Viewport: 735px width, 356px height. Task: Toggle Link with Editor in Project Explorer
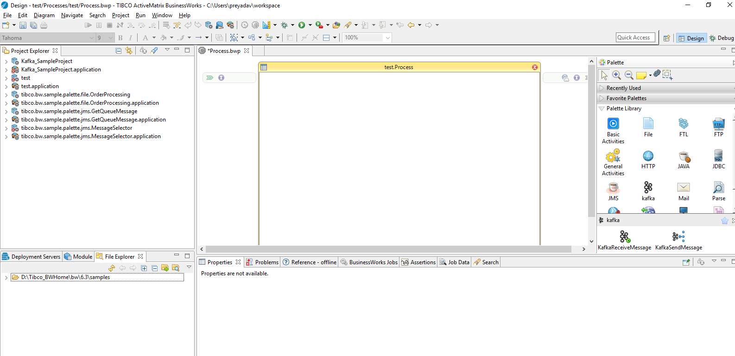coord(129,51)
